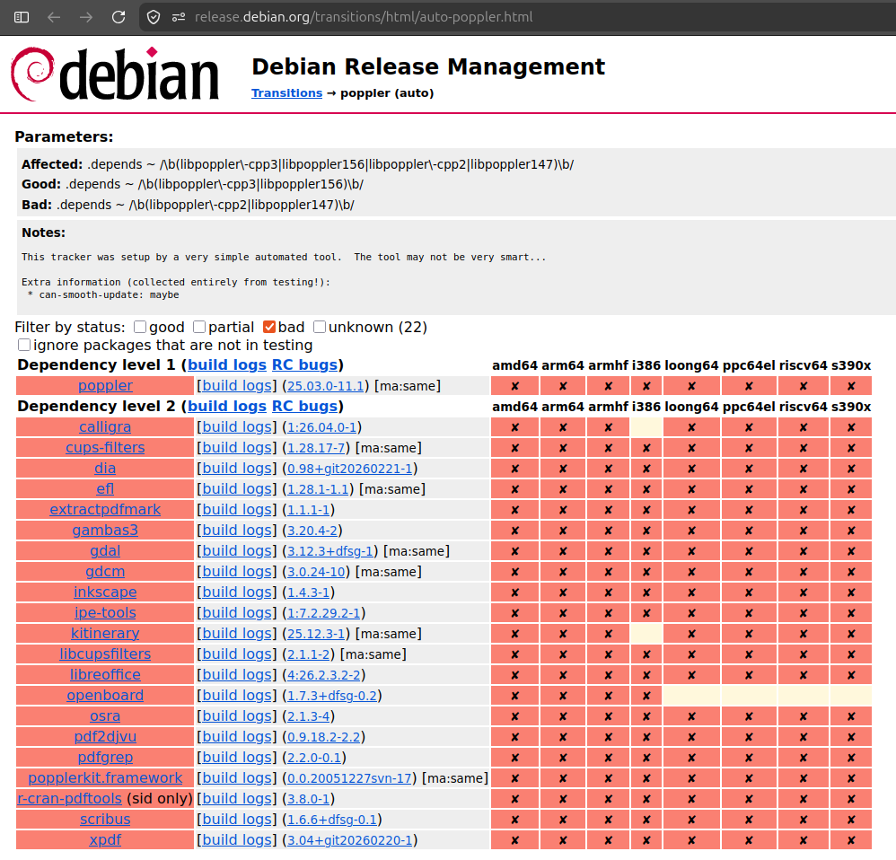Open the gdcm package link
The height and width of the screenshot is (860, 896).
[105, 572]
